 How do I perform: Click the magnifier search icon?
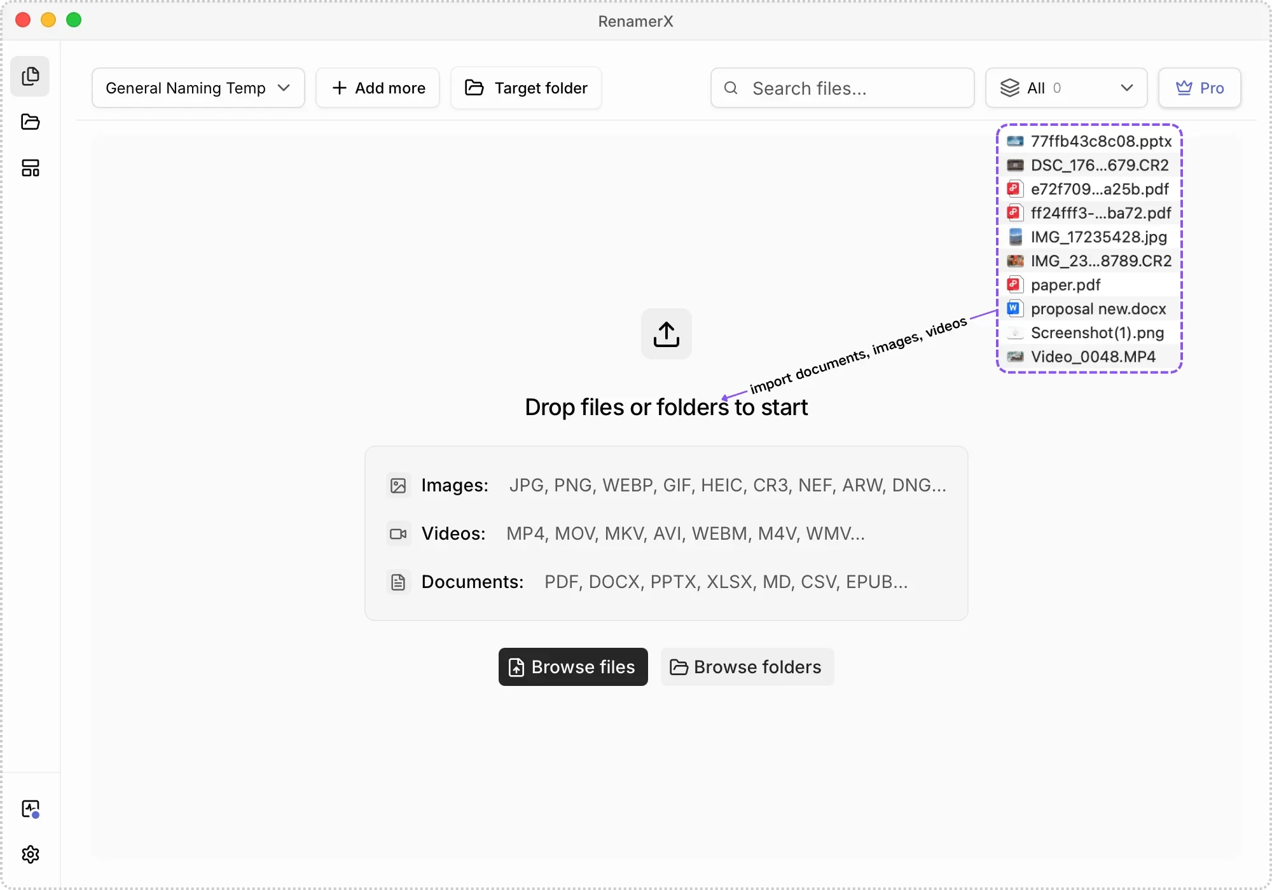(x=731, y=88)
